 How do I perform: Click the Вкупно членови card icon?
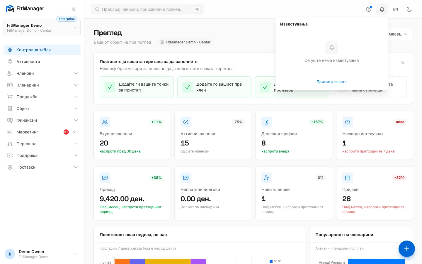105,122
